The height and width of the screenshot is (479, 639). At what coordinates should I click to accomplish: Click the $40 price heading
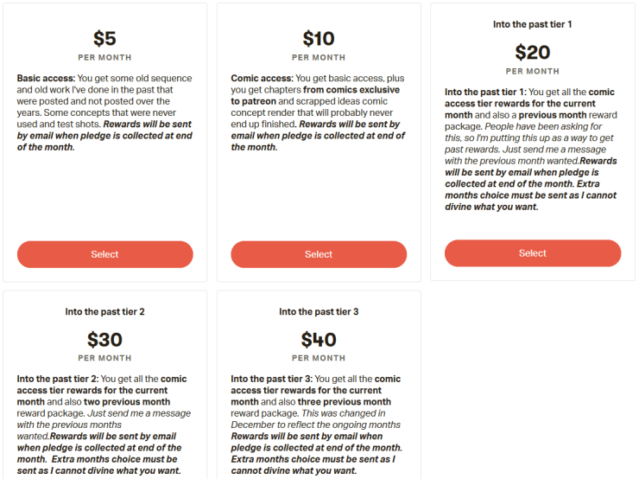(x=319, y=340)
